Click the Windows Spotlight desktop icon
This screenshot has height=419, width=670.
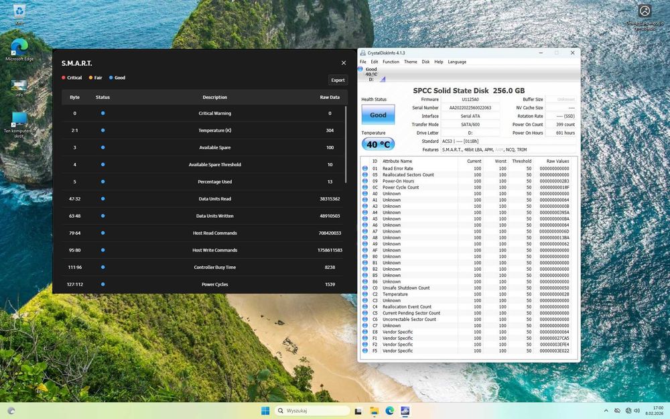[x=645, y=17]
